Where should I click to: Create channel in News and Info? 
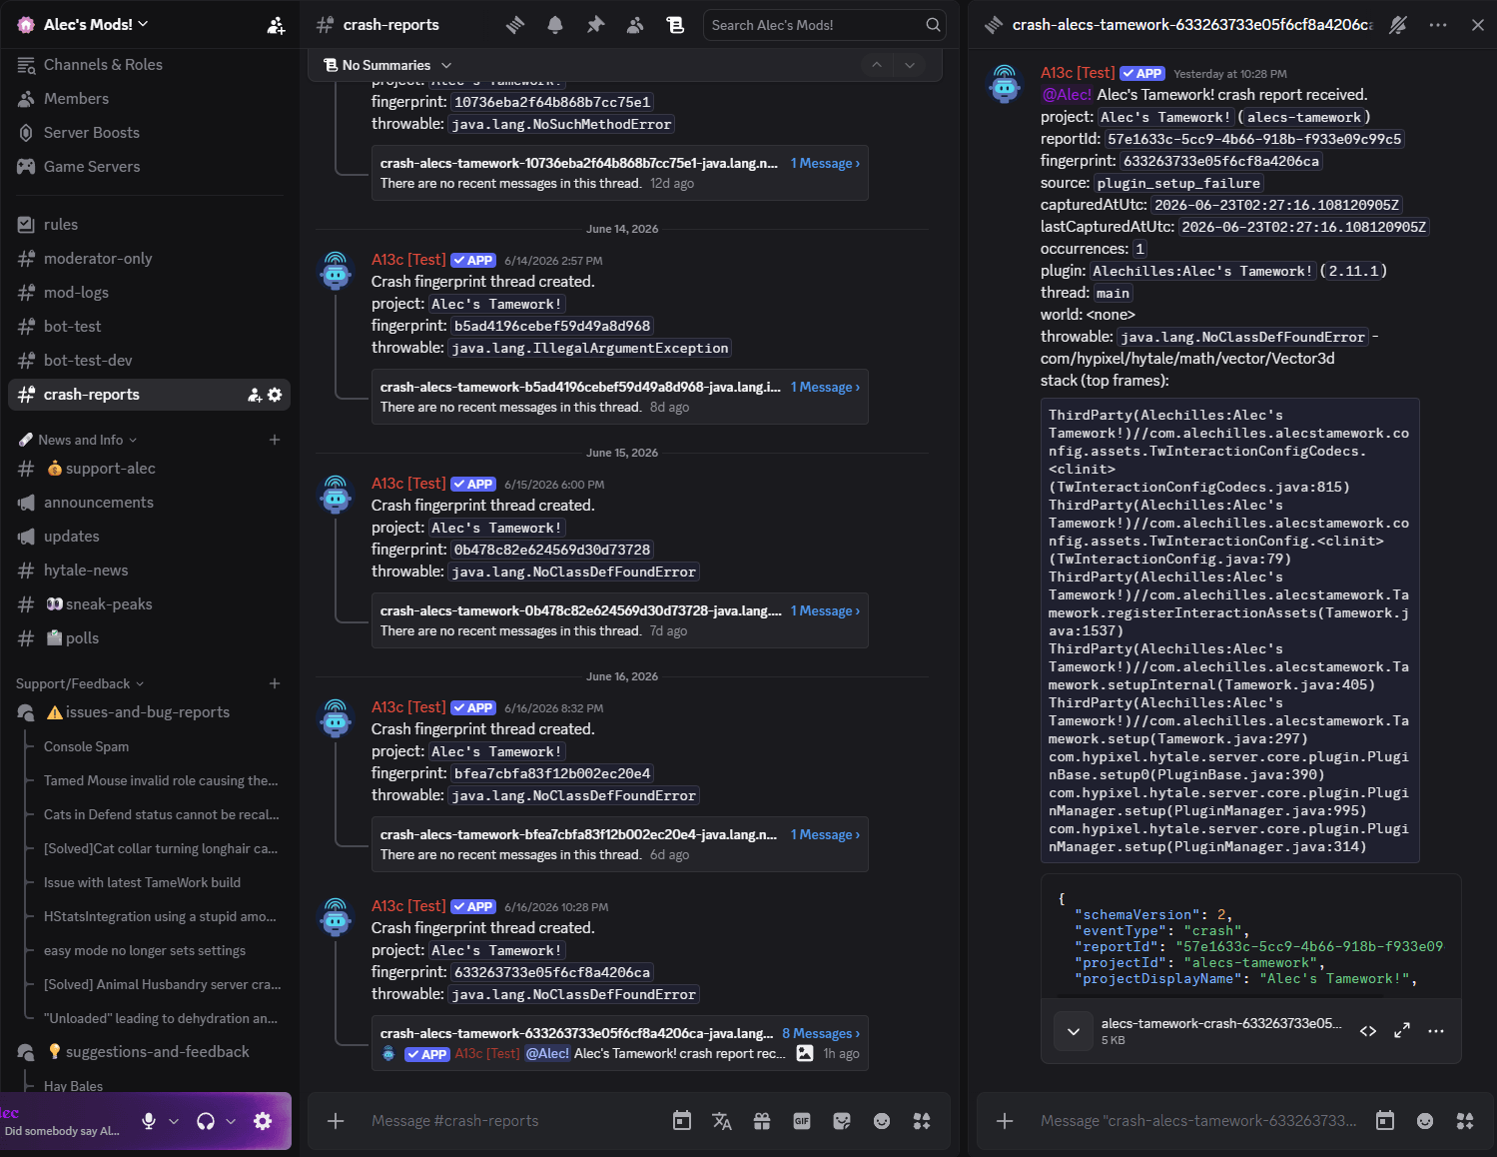coord(275,440)
